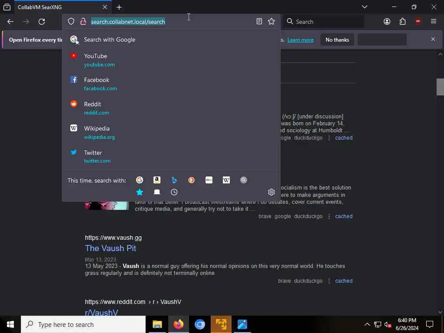444x333 pixels.
Task: Open the Photos app in taskbar
Action: (x=242, y=324)
